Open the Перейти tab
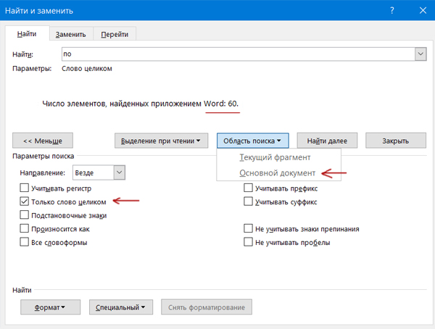The image size is (435, 329). click(x=115, y=34)
